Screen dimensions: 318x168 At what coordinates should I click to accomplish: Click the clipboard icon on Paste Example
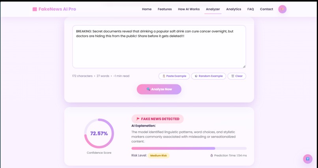(x=164, y=76)
